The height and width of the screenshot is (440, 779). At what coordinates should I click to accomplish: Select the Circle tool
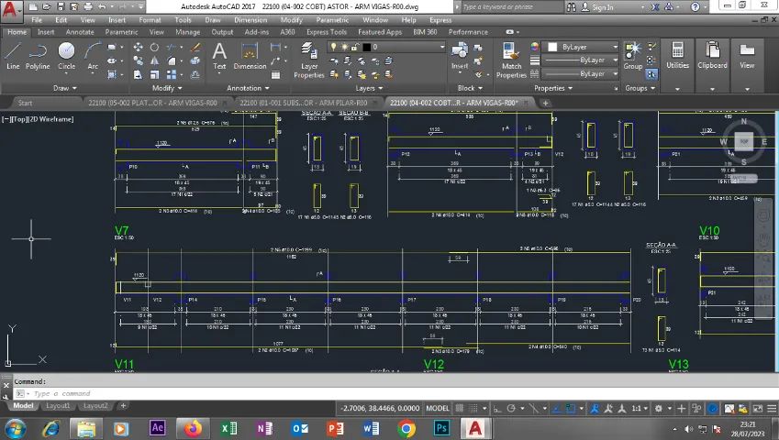(67, 56)
